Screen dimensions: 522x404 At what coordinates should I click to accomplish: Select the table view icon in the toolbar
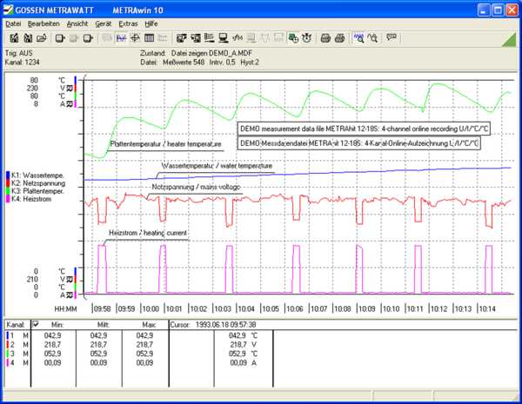click(150, 38)
